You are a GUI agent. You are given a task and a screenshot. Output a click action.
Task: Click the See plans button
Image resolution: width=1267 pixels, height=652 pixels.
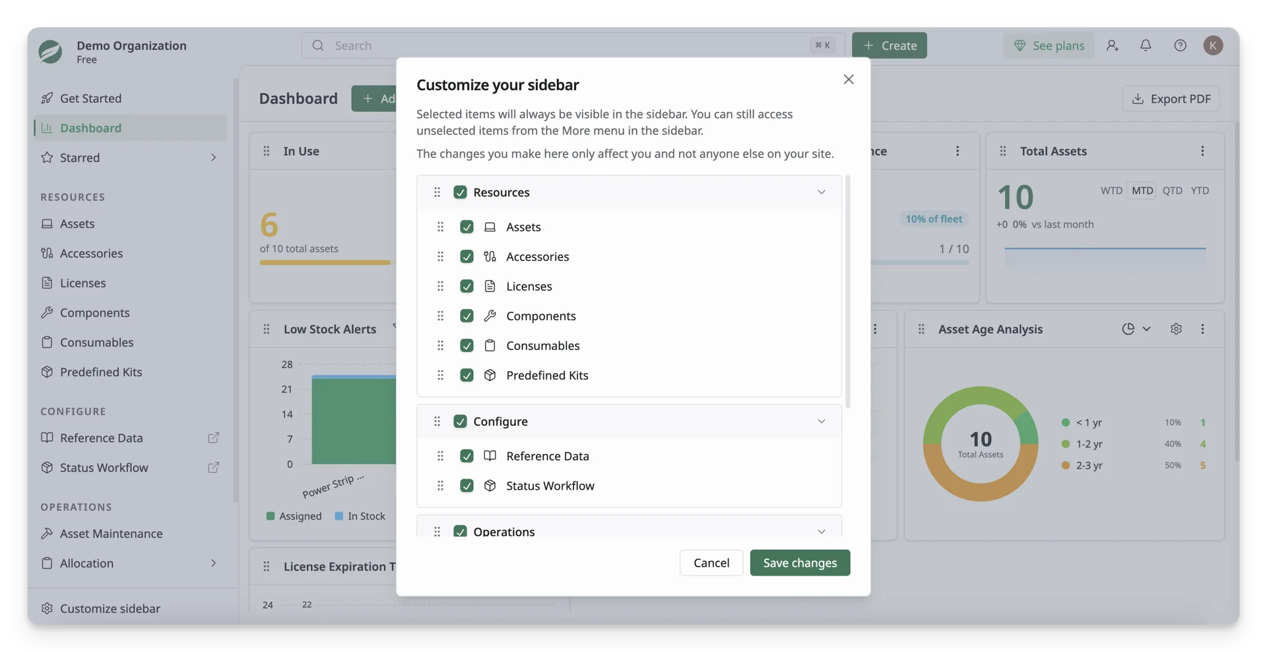[x=1049, y=45]
